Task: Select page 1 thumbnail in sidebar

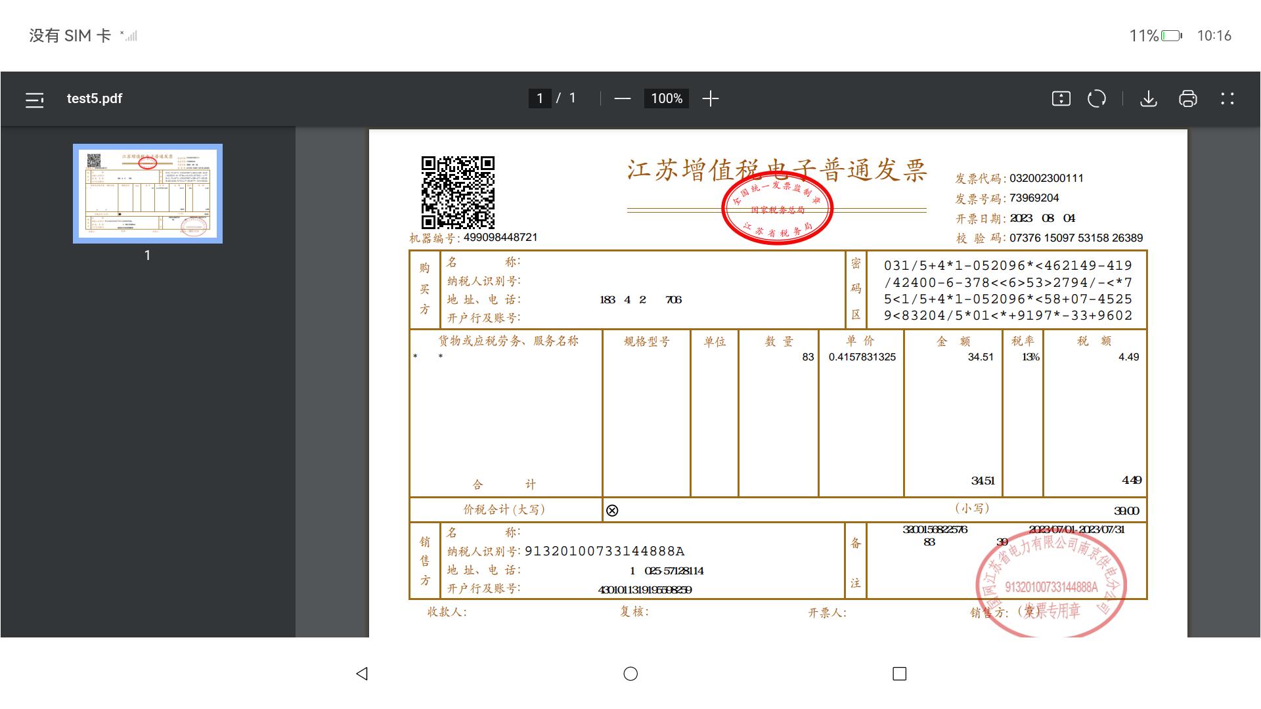Action: pos(148,194)
